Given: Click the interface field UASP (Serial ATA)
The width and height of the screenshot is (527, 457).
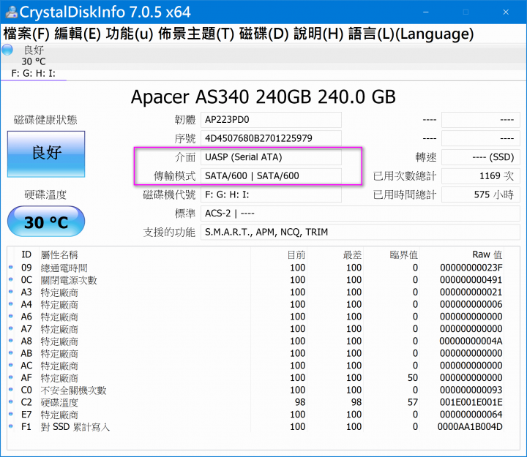Looking at the screenshot, I should (271, 157).
